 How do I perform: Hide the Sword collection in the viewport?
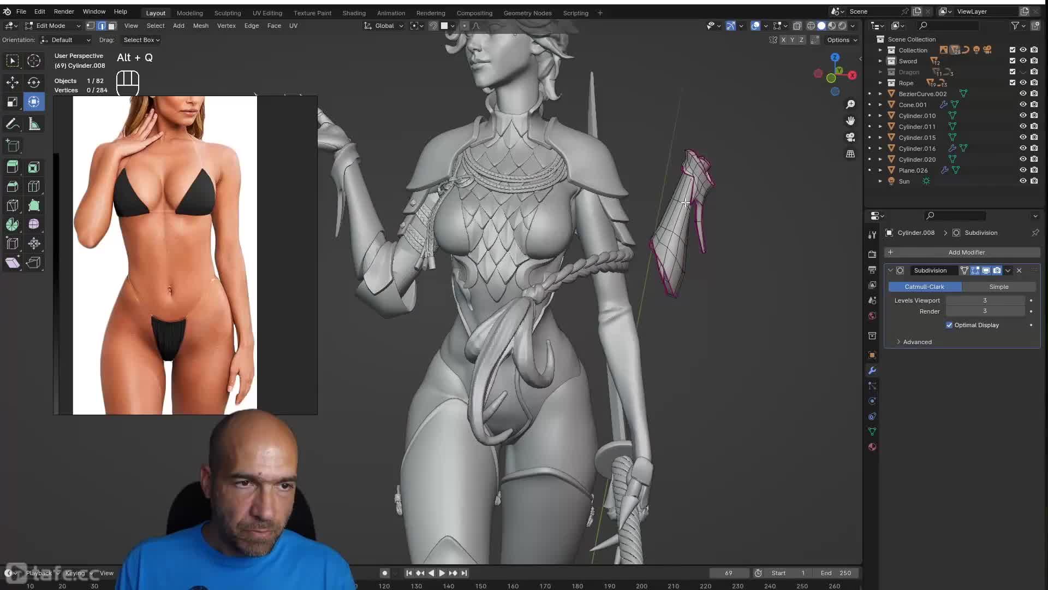tap(1023, 61)
